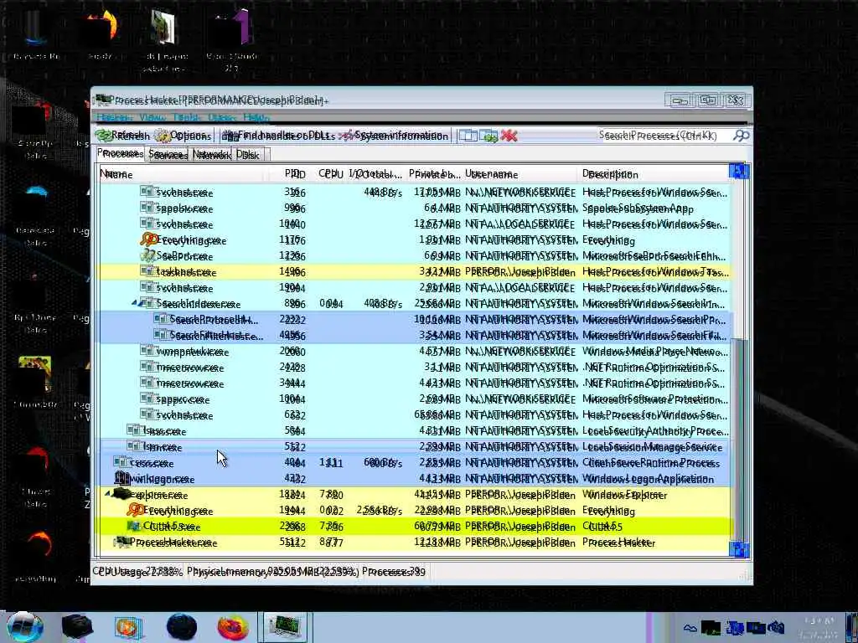This screenshot has height=643, width=858.
Task: Click the scrollbar down arrow
Action: (x=739, y=549)
